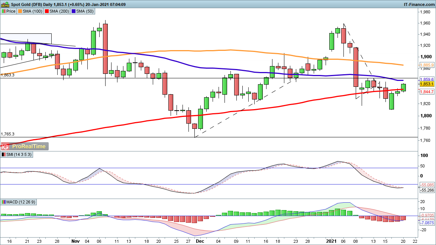Viewport: 436px width, 245px height.
Task: Open the MACD (12 26 9) indicator label
Action: click(x=22, y=202)
